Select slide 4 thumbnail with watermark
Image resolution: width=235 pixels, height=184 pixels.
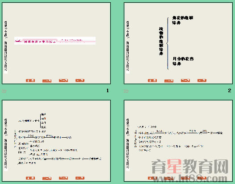pyautogui.click(x=178, y=141)
